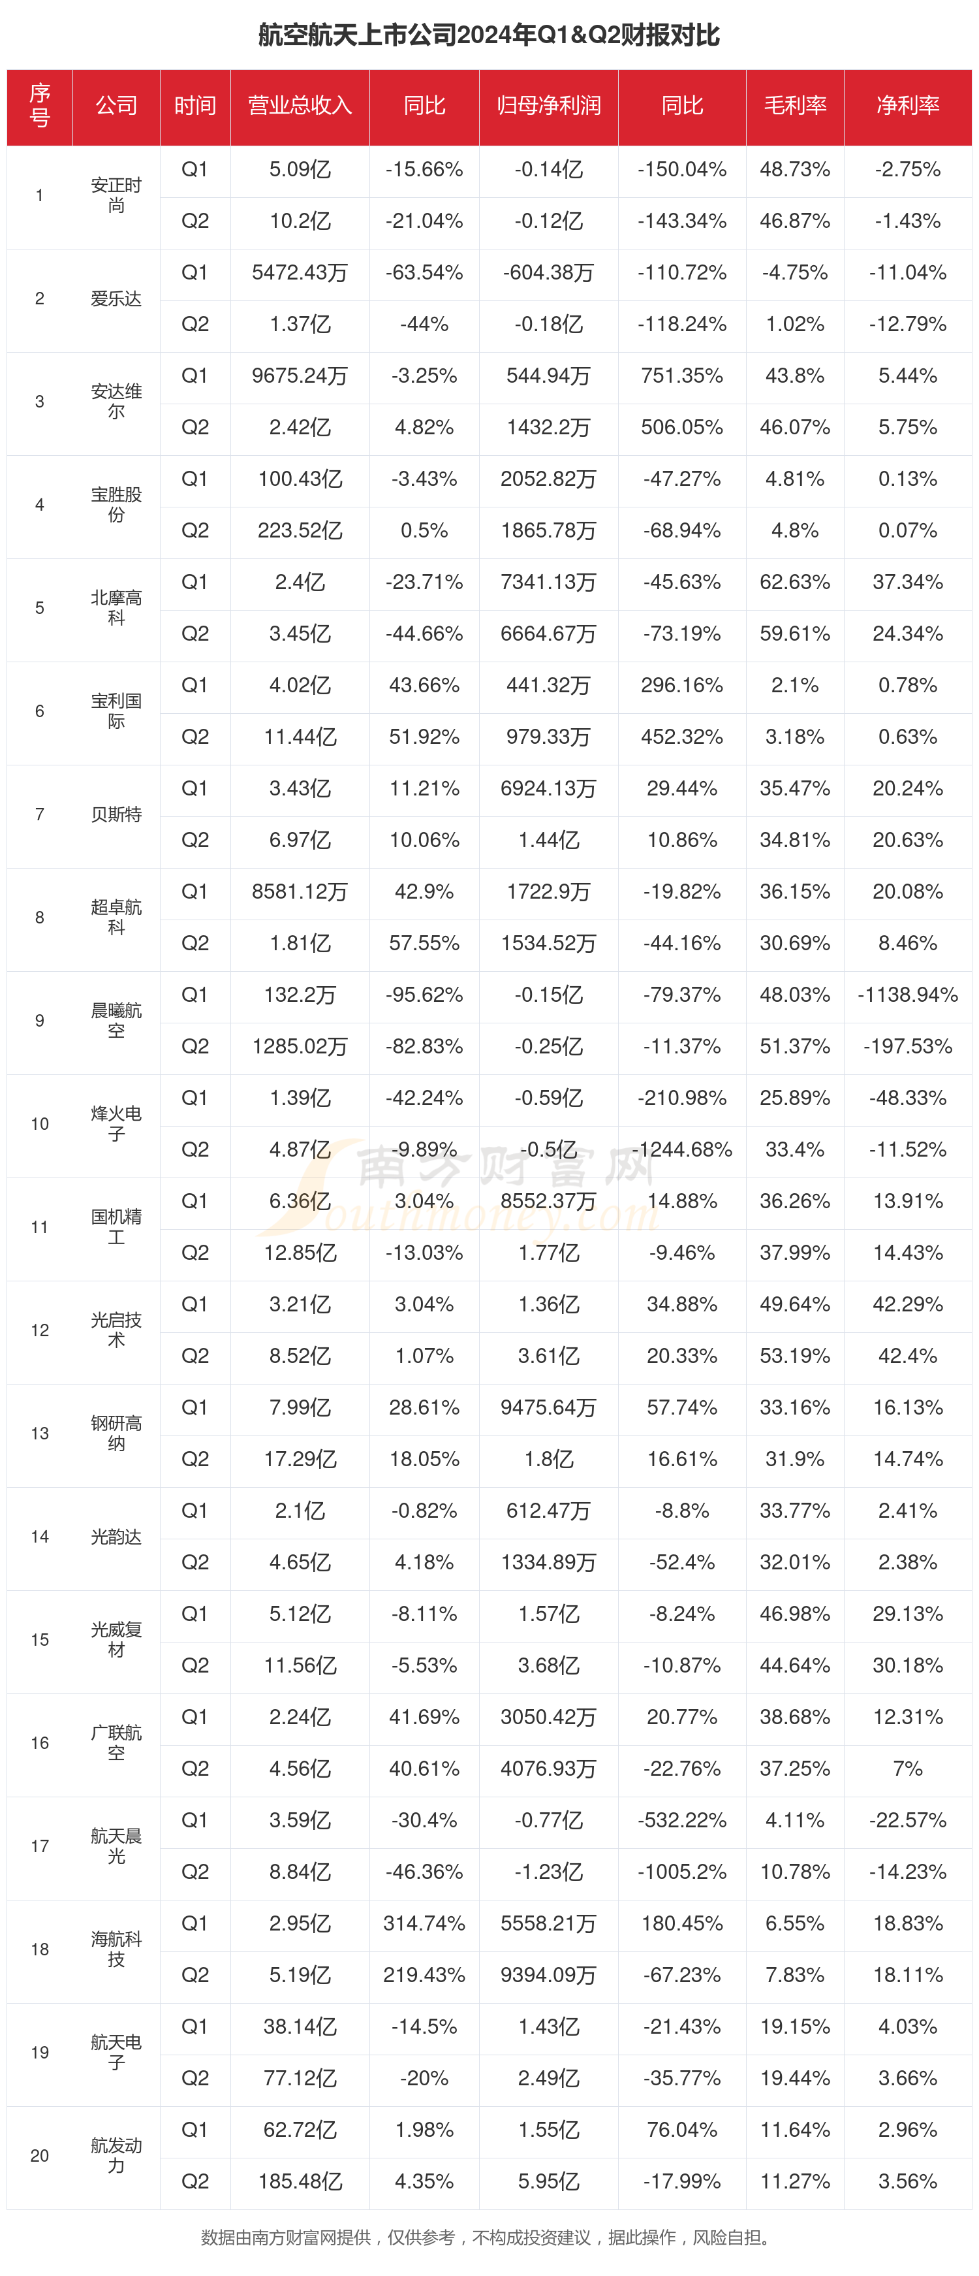
Task: Select 海航科技 Q1 revenue growth 314.74%
Action: pyautogui.click(x=425, y=1923)
